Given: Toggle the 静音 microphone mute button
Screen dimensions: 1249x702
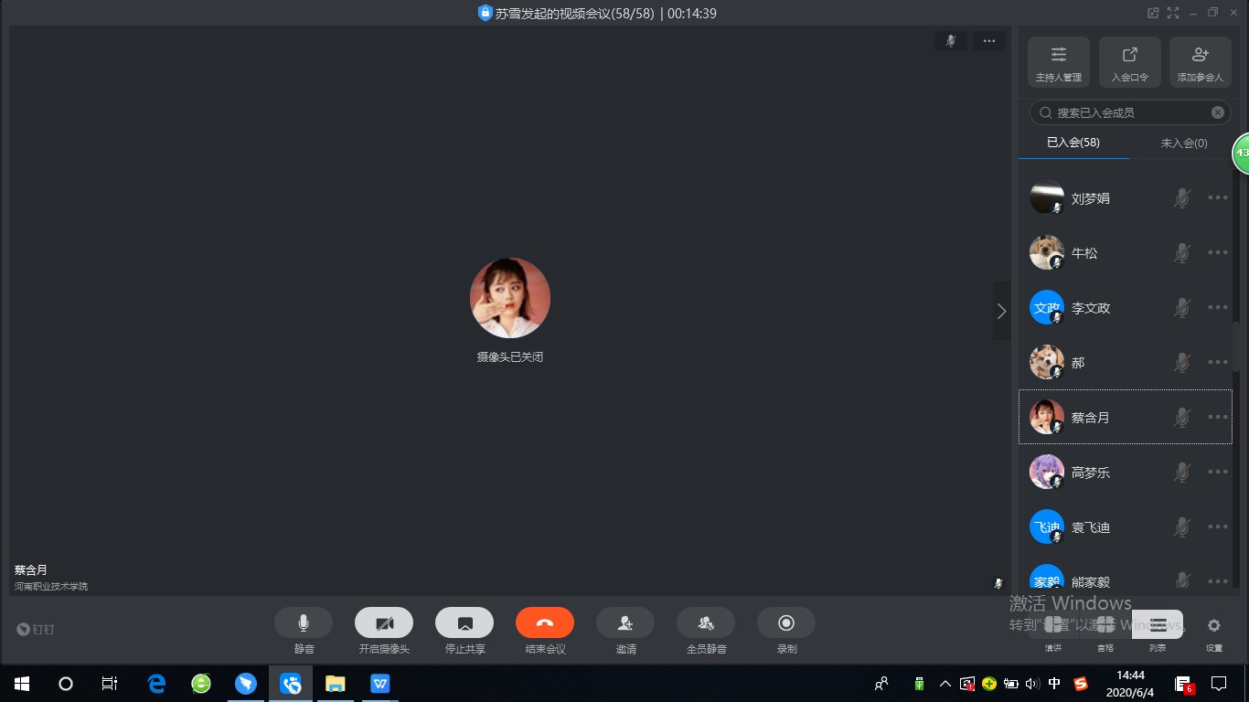Looking at the screenshot, I should 304,623.
